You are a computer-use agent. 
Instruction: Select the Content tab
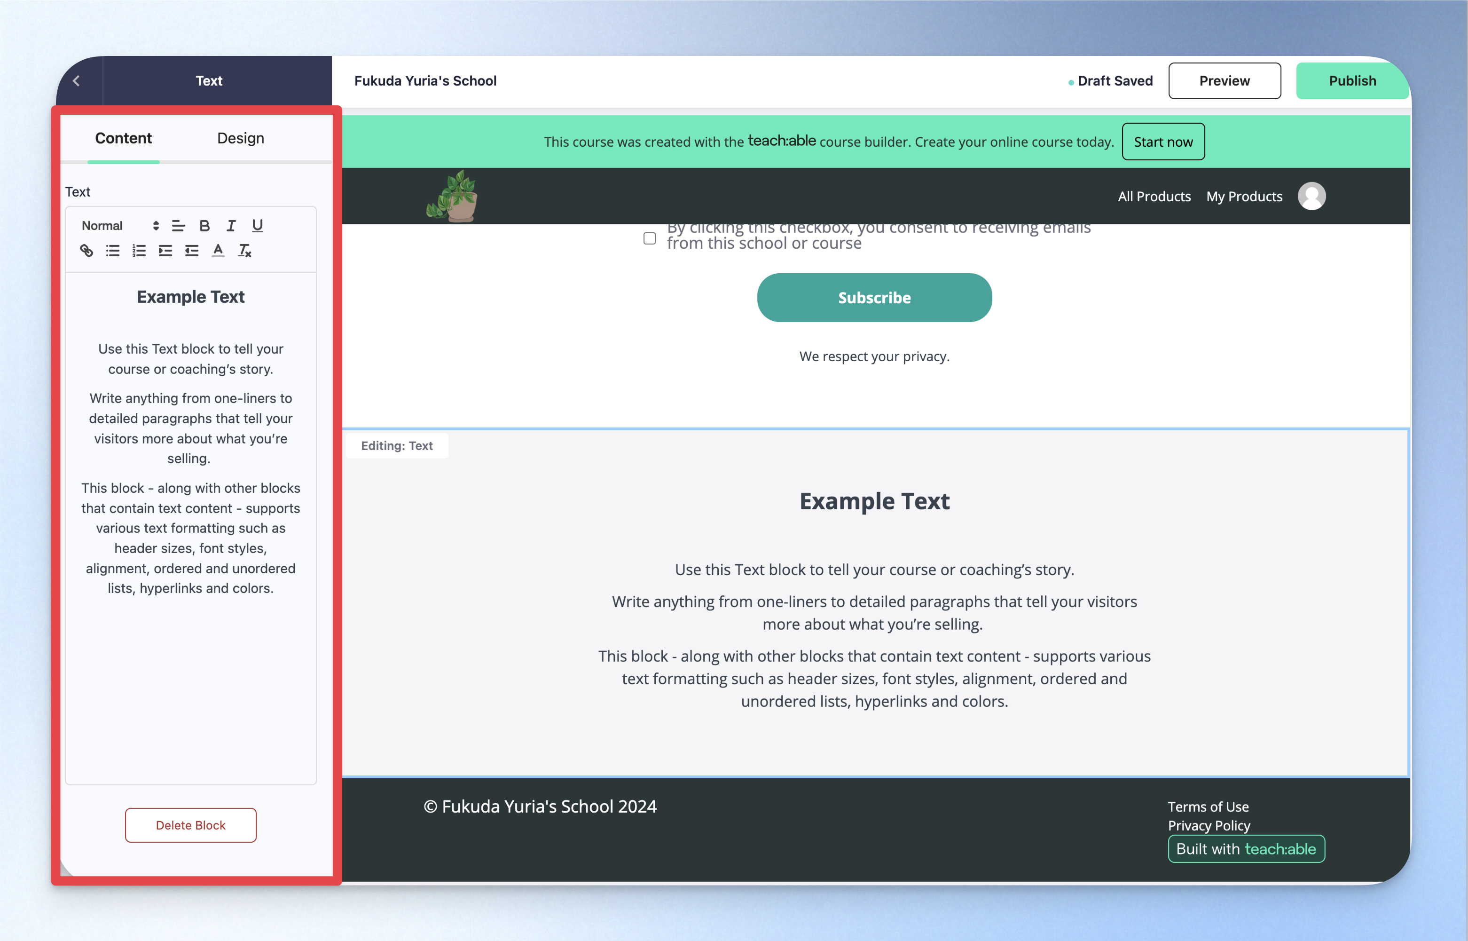(x=123, y=138)
